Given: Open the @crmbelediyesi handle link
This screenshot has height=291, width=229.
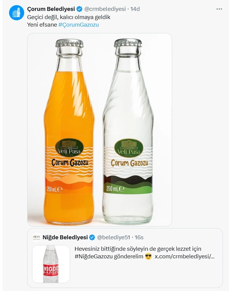Looking at the screenshot, I should pos(105,9).
